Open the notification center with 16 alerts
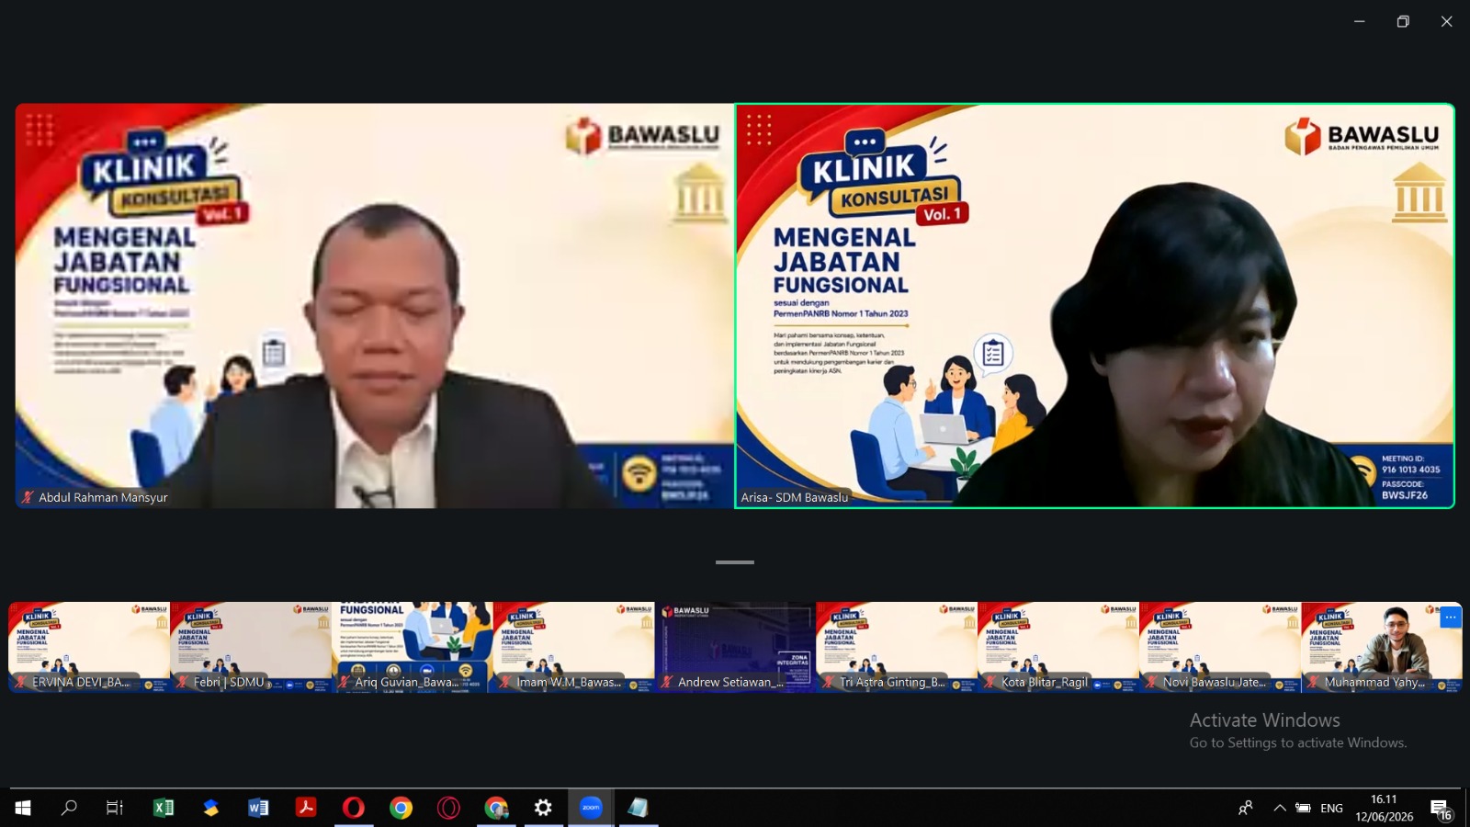 point(1441,809)
